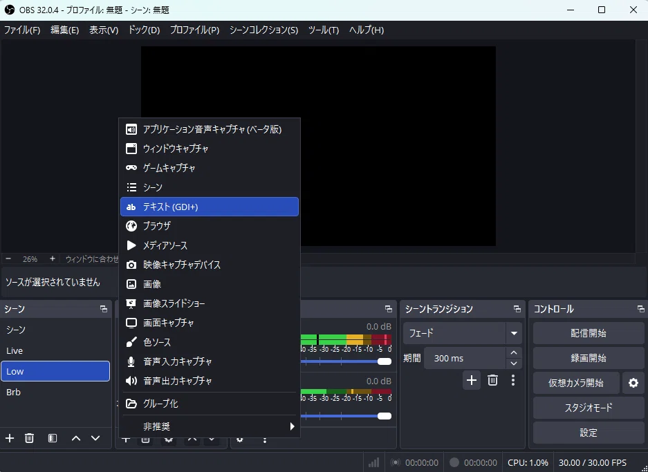Image resolution: width=648 pixels, height=472 pixels.
Task: Add a new scene with plus button
Action: 10,438
